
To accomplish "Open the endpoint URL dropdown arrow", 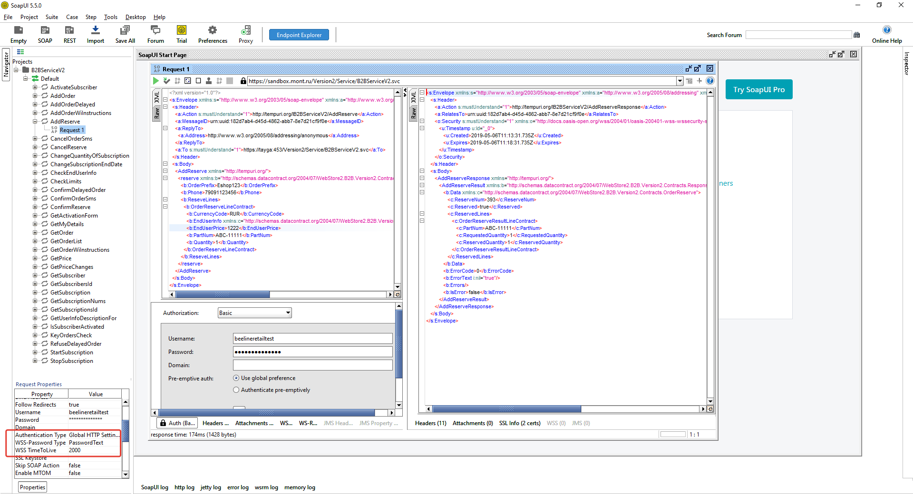I will tap(680, 81).
